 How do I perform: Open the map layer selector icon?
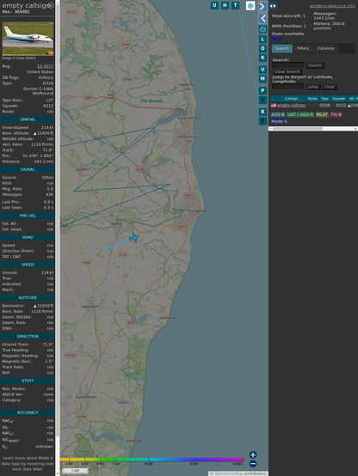250,6
